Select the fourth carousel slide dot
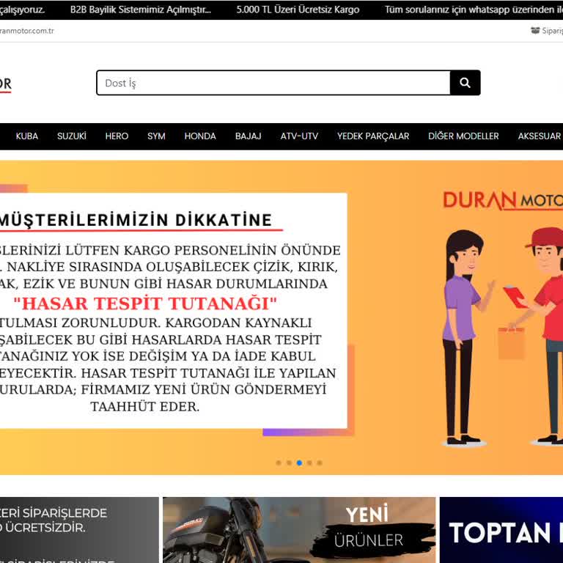 (x=309, y=463)
